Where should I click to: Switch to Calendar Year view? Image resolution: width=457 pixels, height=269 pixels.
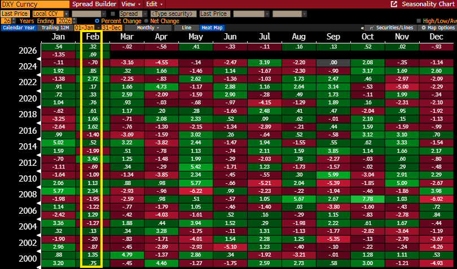[x=19, y=28]
